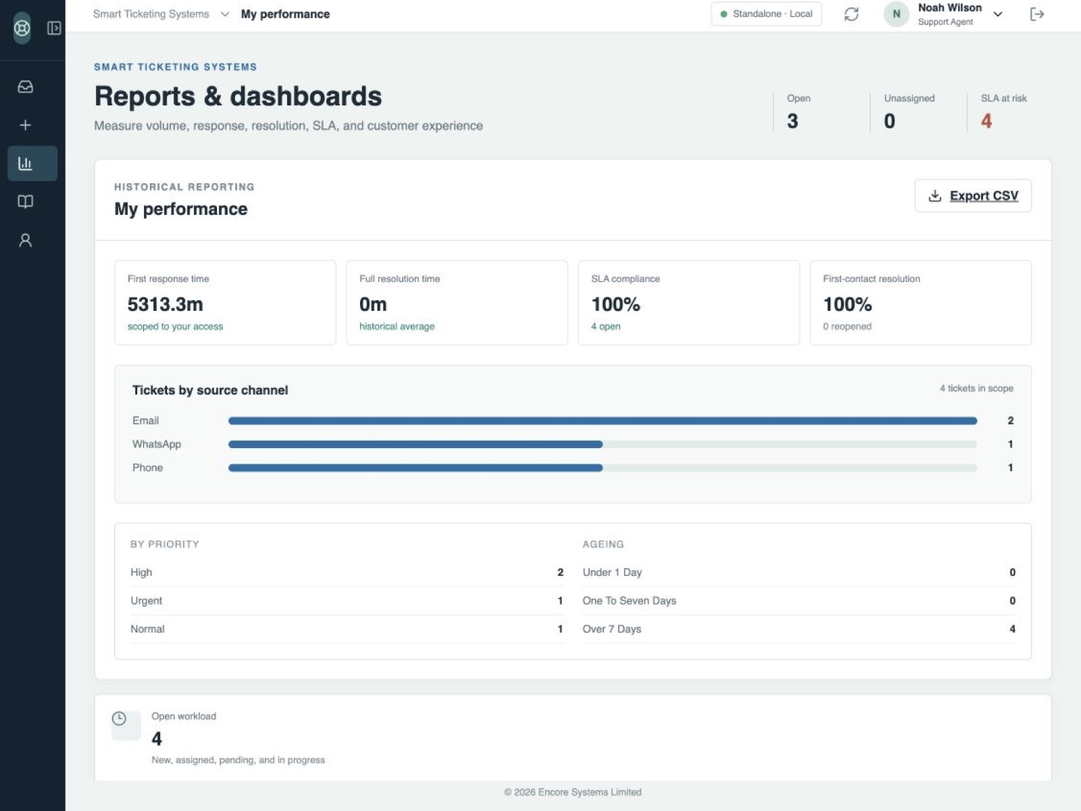Click the '4 open' SLA note
This screenshot has width=1081, height=811.
point(605,326)
